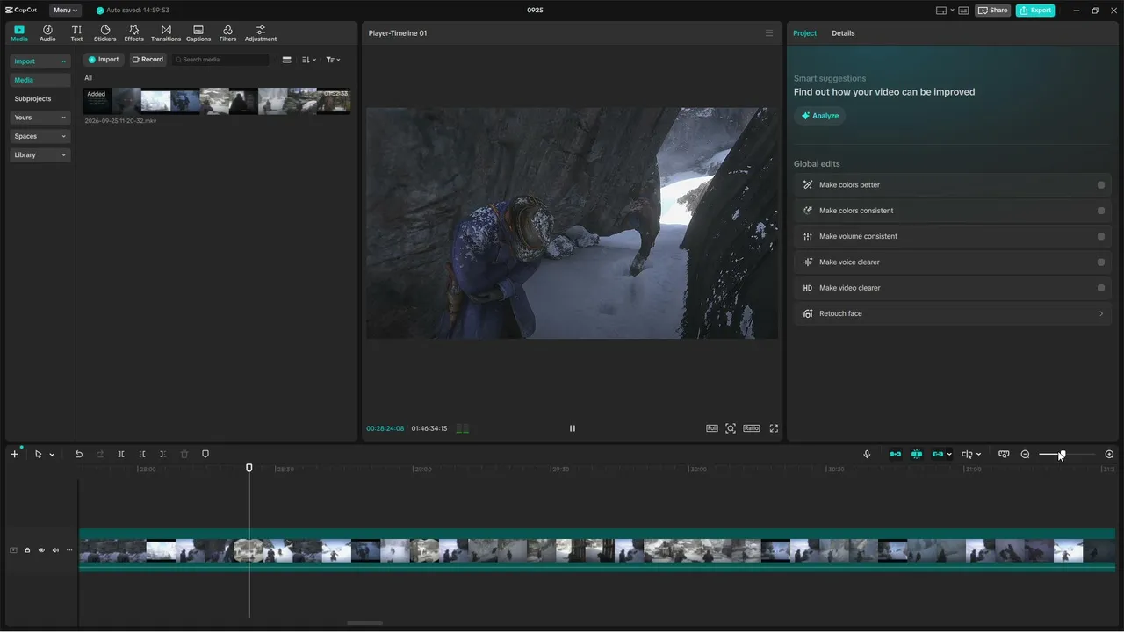
Task: Open the Menu dropdown
Action: [x=65, y=11]
